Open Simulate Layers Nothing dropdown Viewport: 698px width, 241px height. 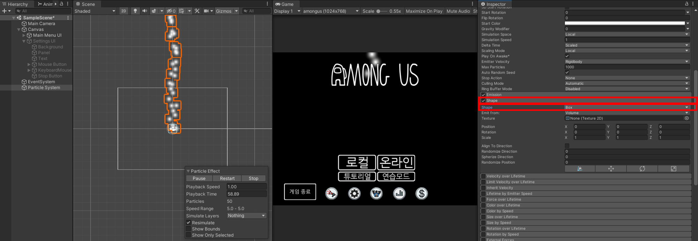246,216
